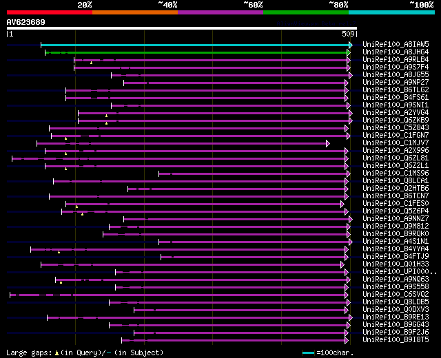This screenshot has height=358, width=441.
Task: Select the UniRef100_A4S1N1 label
Action: 396,242
